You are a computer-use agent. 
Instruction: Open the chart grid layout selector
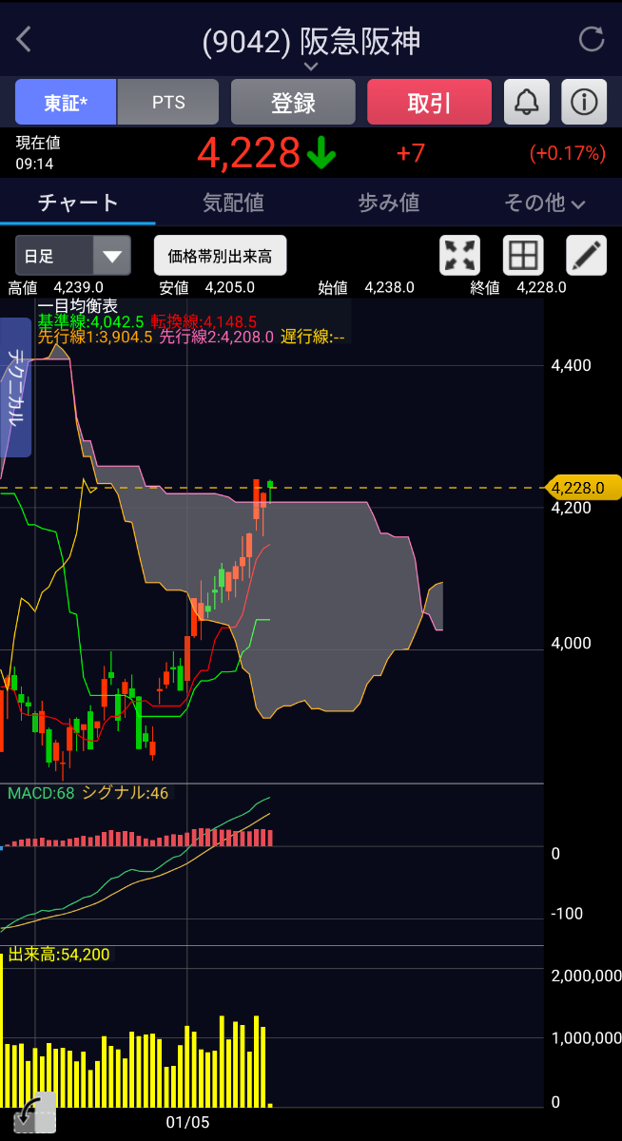coord(523,255)
